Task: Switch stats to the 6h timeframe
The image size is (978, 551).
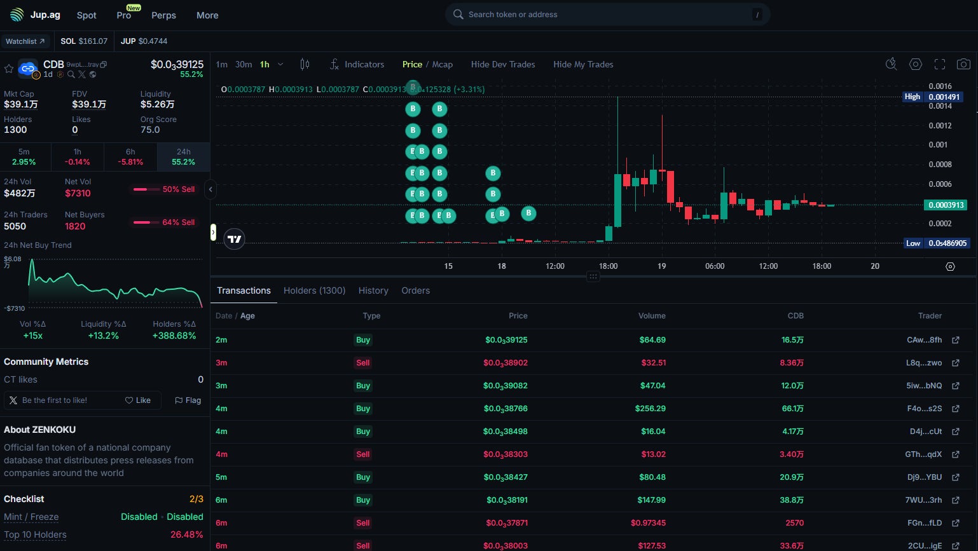Action: 130,157
